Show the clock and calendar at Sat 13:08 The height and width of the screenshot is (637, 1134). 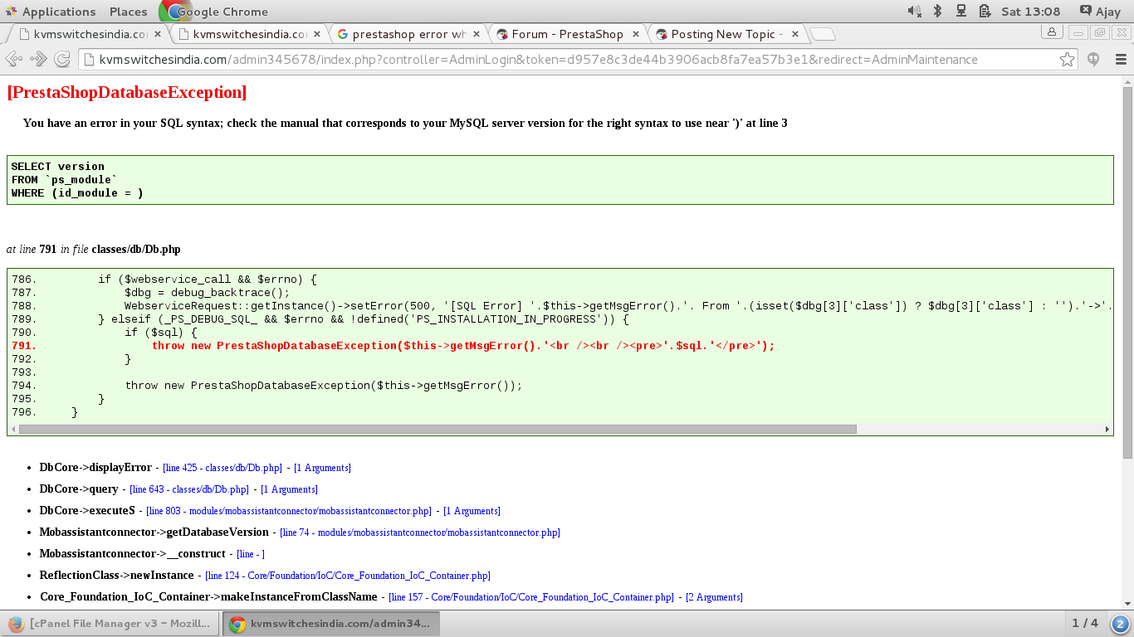pos(1030,12)
